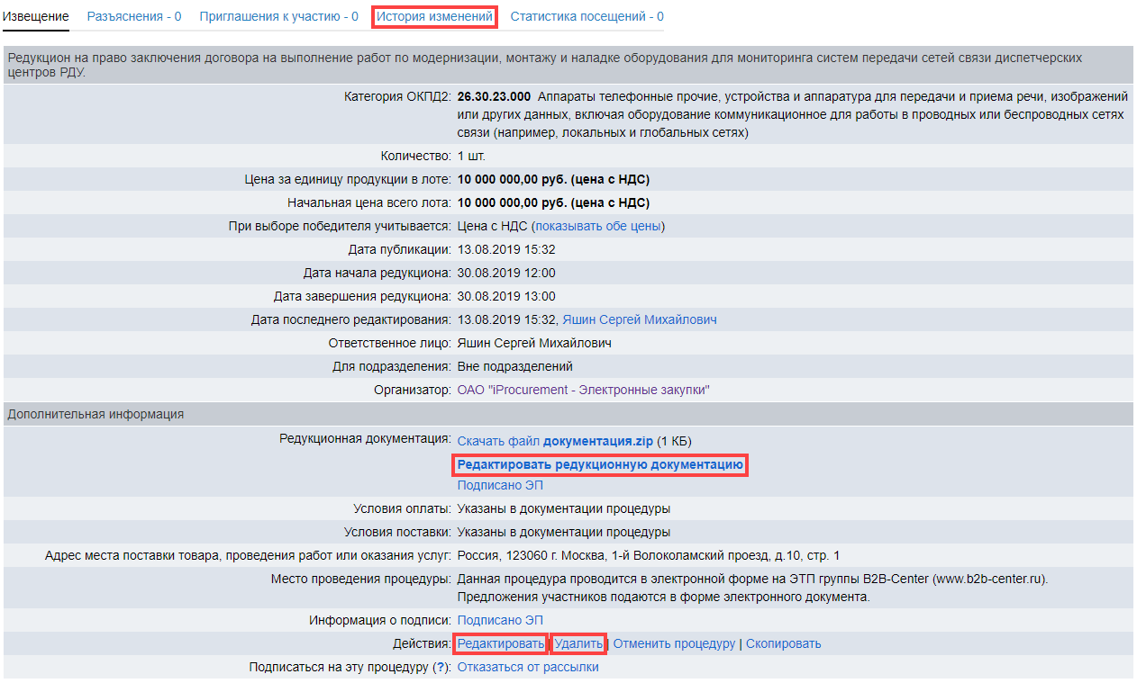Switch to the Разъяснения tab

133,16
